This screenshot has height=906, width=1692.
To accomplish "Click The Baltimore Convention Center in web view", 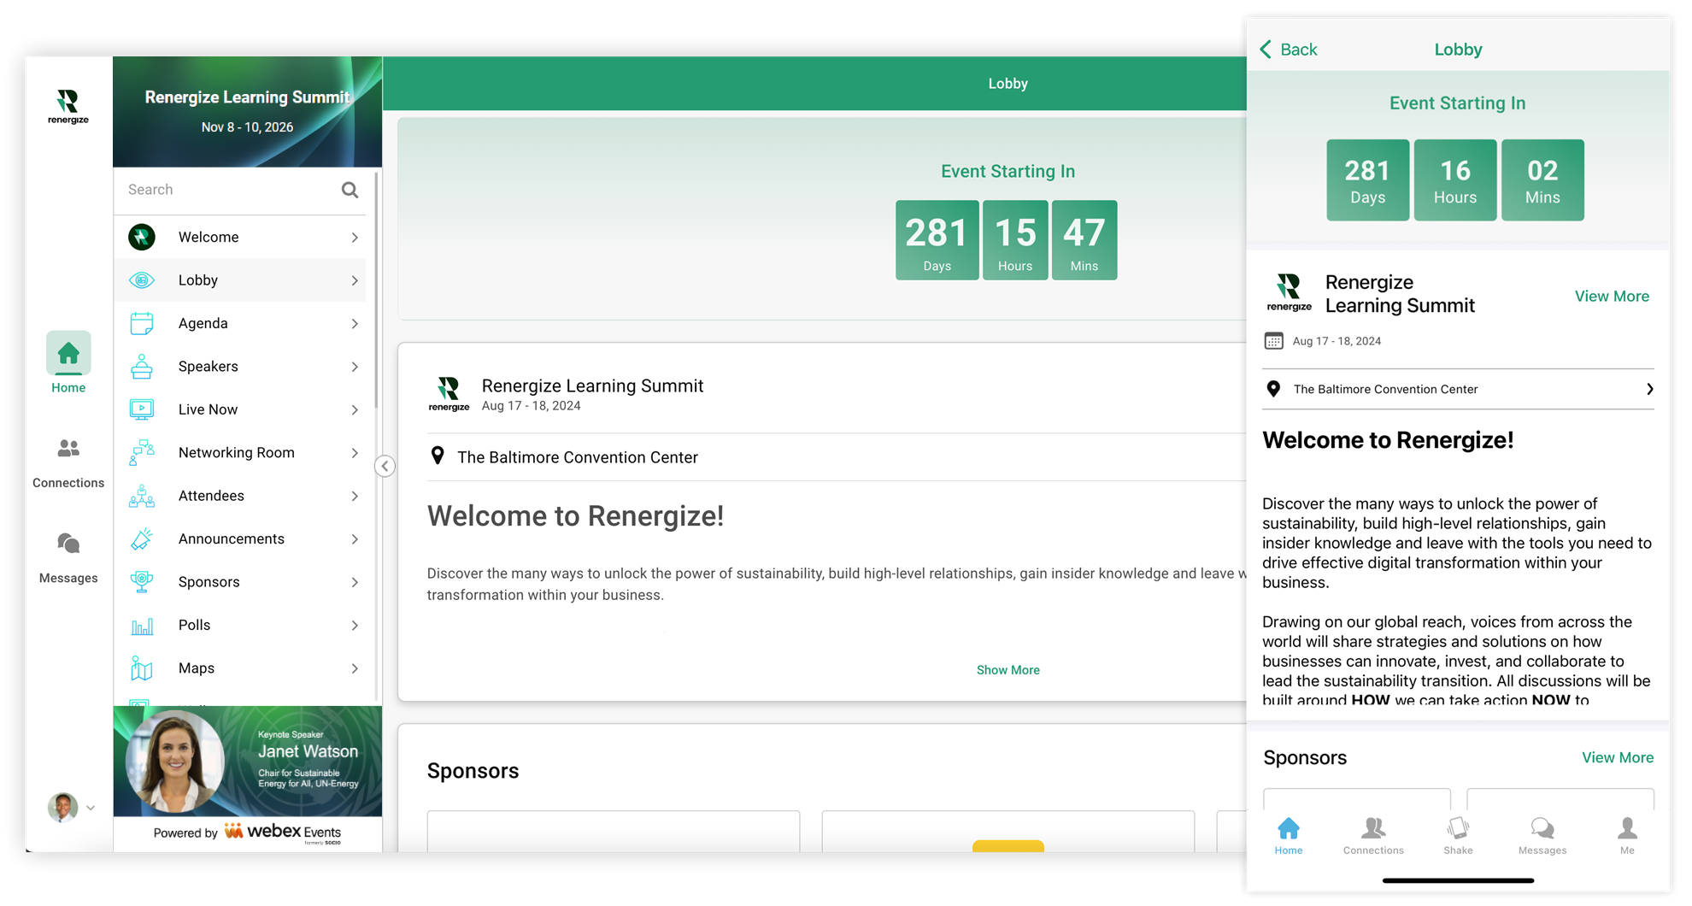I will (578, 457).
